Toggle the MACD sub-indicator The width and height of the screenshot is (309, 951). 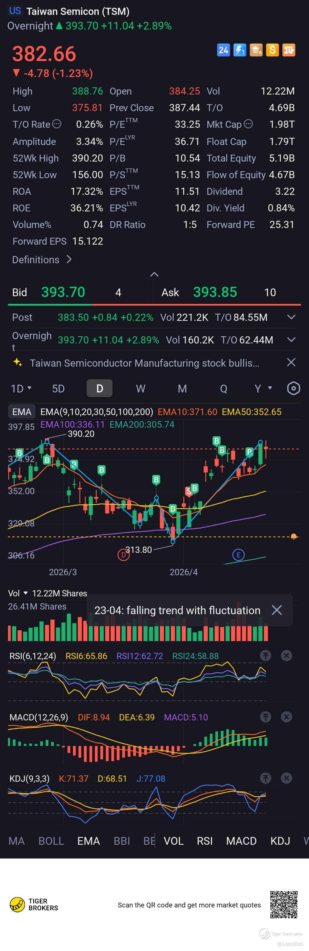[241, 841]
